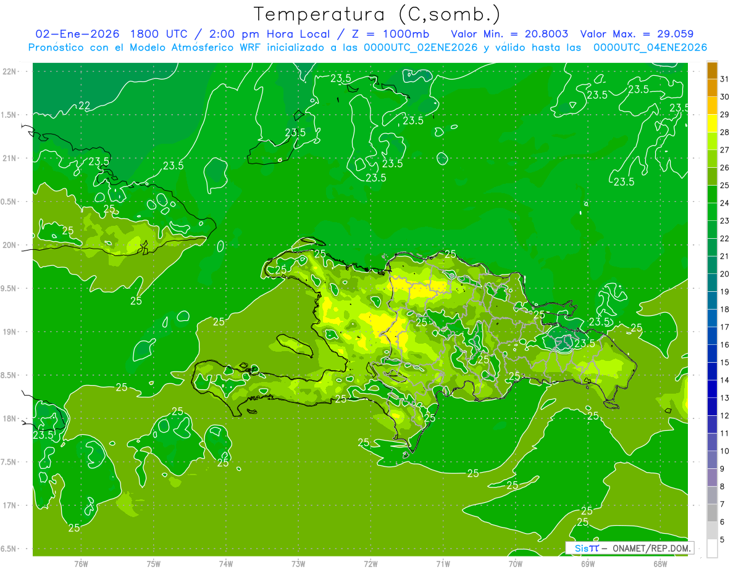Click the legend value '19'
This screenshot has width=741, height=572.
[724, 292]
